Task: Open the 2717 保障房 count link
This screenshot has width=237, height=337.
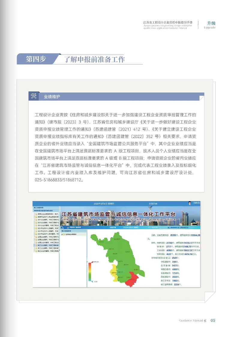Action: [169, 247]
